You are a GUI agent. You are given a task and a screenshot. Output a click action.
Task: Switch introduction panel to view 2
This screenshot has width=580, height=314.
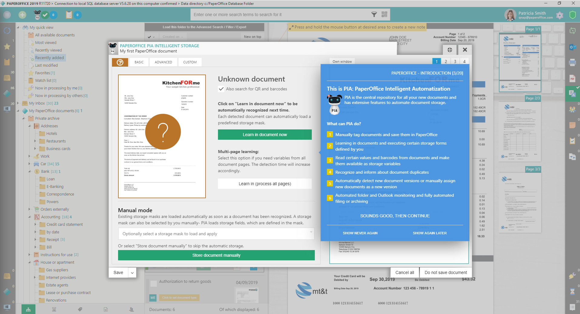click(446, 62)
